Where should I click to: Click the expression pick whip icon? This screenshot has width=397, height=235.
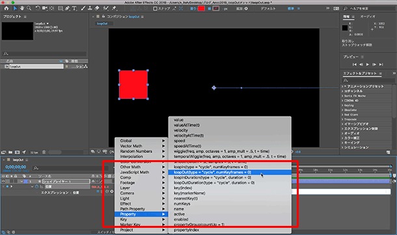pyautogui.click(x=107, y=191)
